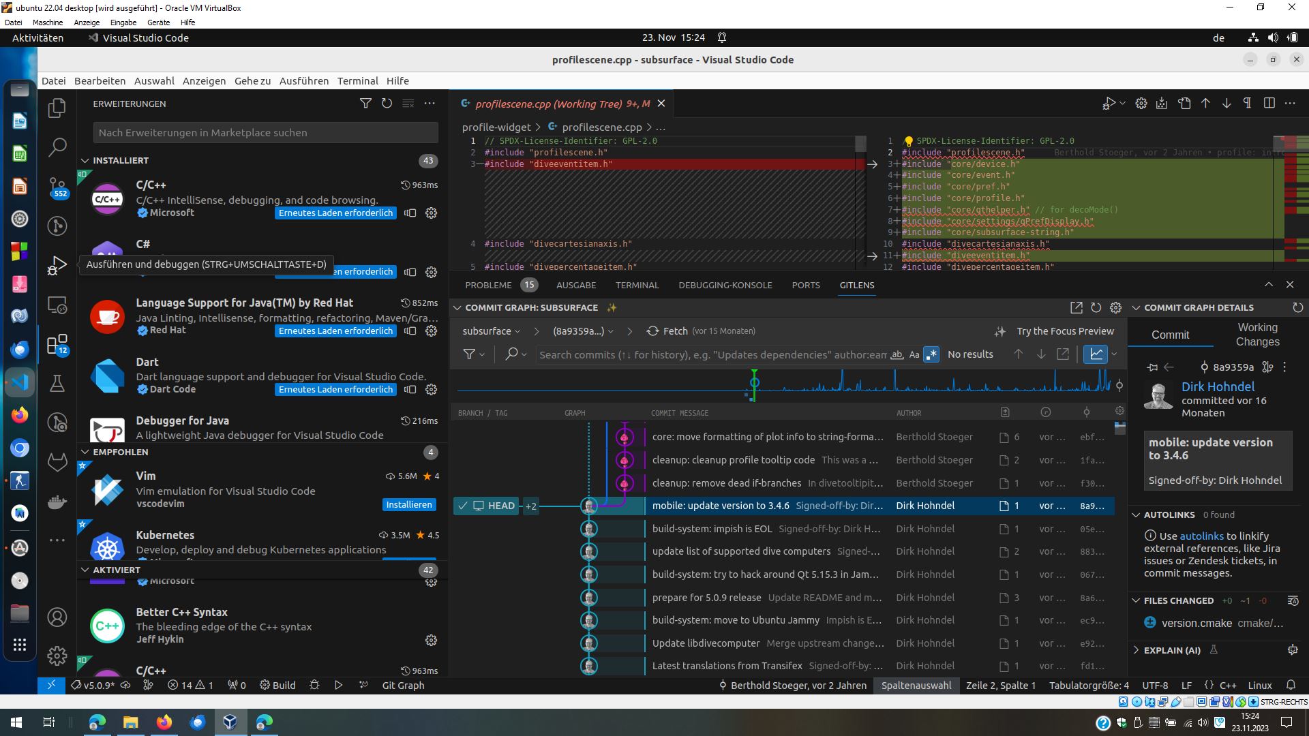The width and height of the screenshot is (1309, 736).
Task: Click Erneutes Laden erforderlich for C/C++
Action: pyautogui.click(x=335, y=213)
